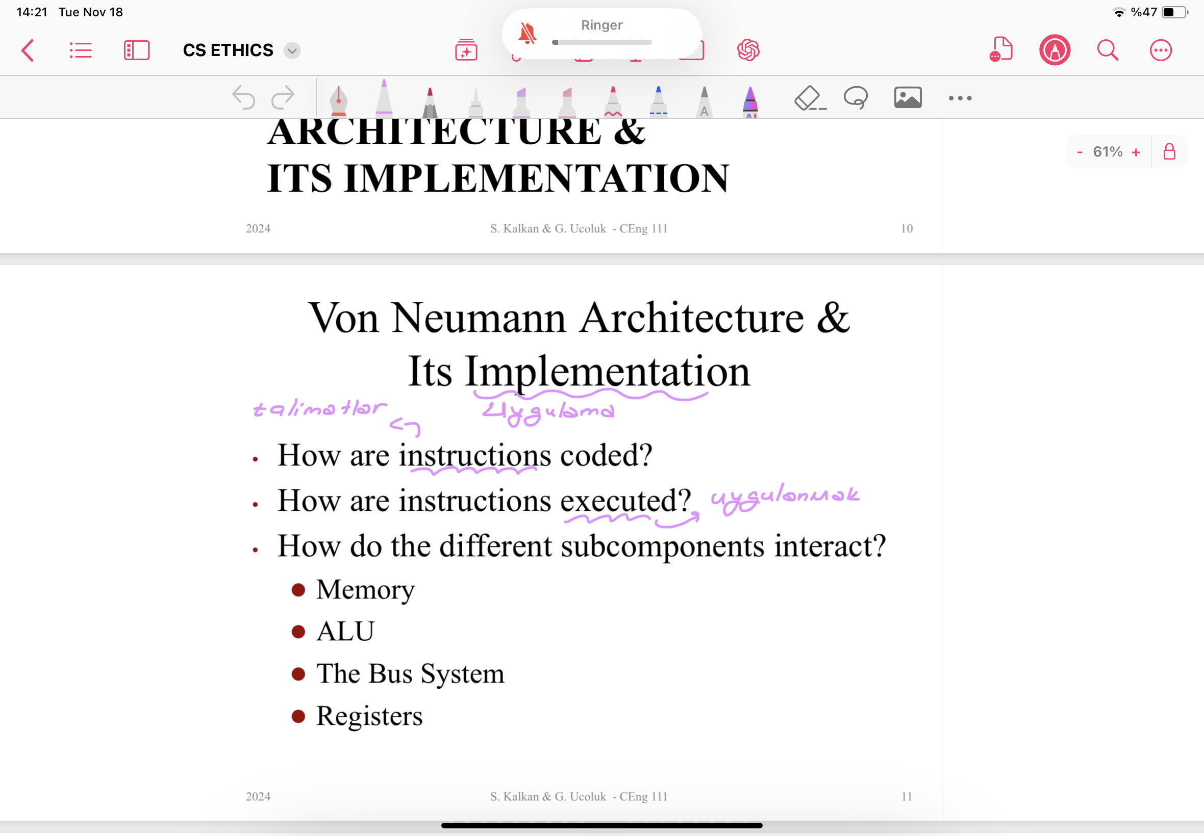
Task: Open the document comments icon
Action: pos(1000,49)
